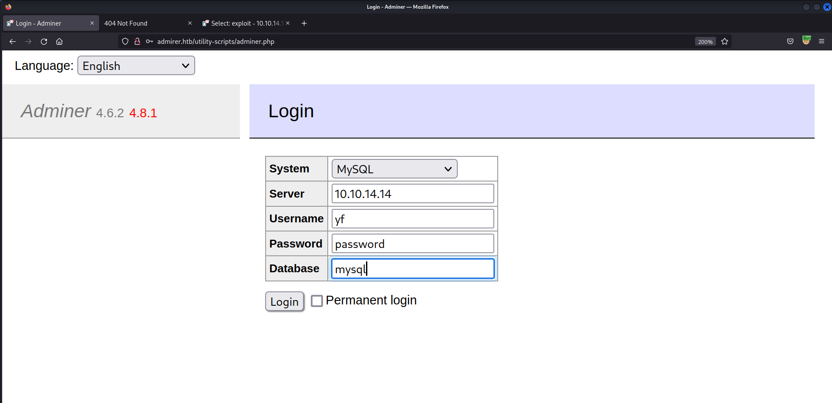832x403 pixels.
Task: Close the Login - Adminer tab
Action: click(x=92, y=23)
